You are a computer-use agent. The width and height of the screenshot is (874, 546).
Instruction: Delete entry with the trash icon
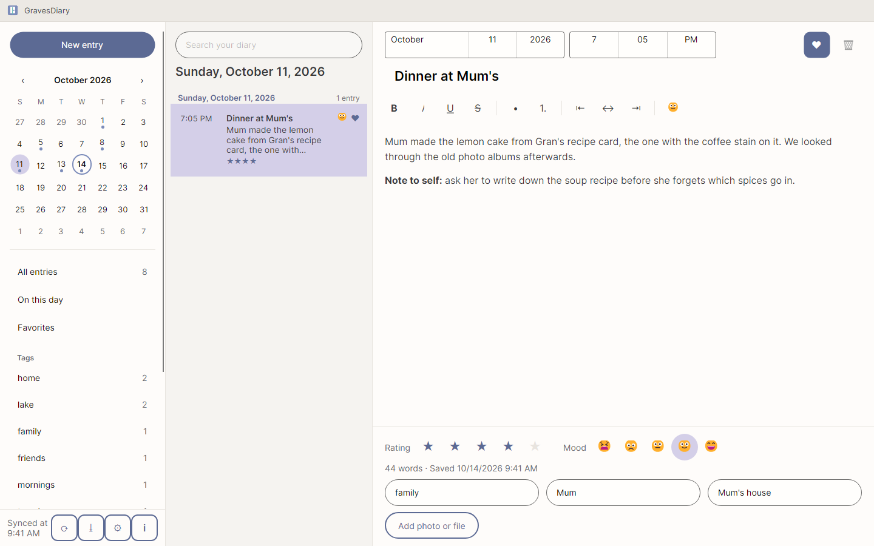849,45
